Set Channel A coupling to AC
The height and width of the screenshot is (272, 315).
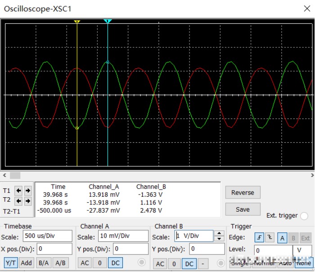[85, 263]
